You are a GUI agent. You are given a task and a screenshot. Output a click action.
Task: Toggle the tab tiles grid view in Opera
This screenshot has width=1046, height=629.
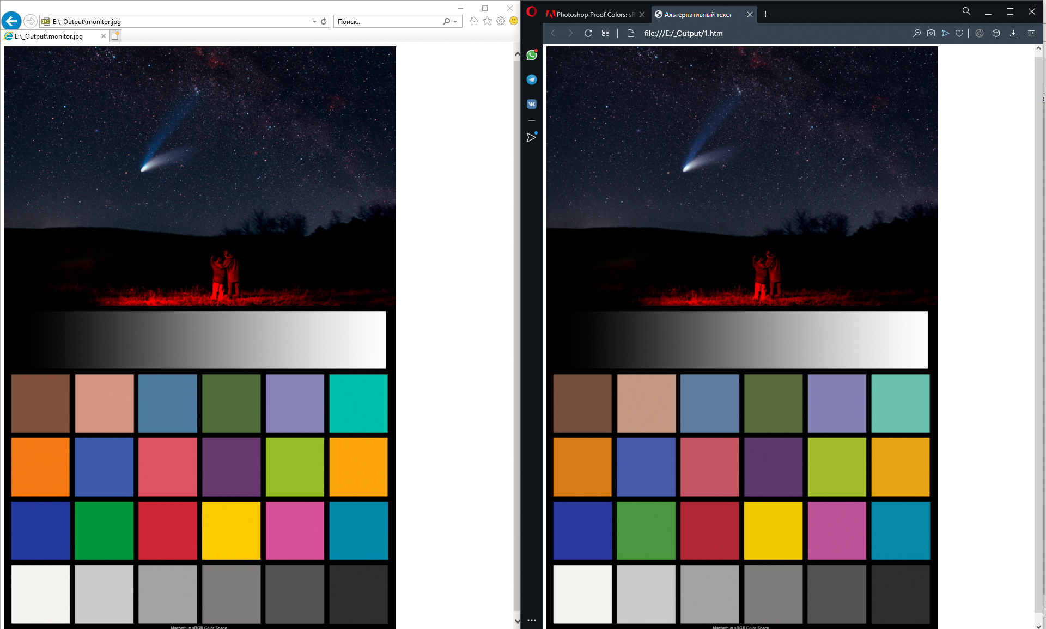[605, 33]
